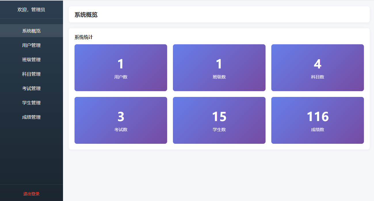
Task: Click the 班级数 statistic card
Action: [219, 68]
